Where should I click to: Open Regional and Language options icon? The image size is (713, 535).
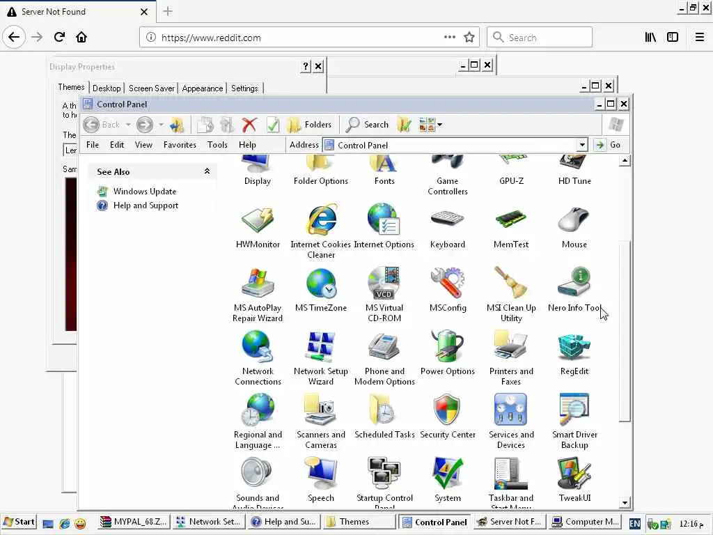(x=258, y=421)
